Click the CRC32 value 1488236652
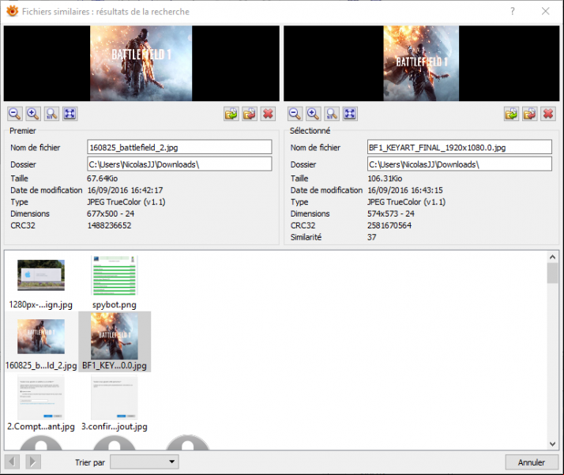 tap(109, 225)
